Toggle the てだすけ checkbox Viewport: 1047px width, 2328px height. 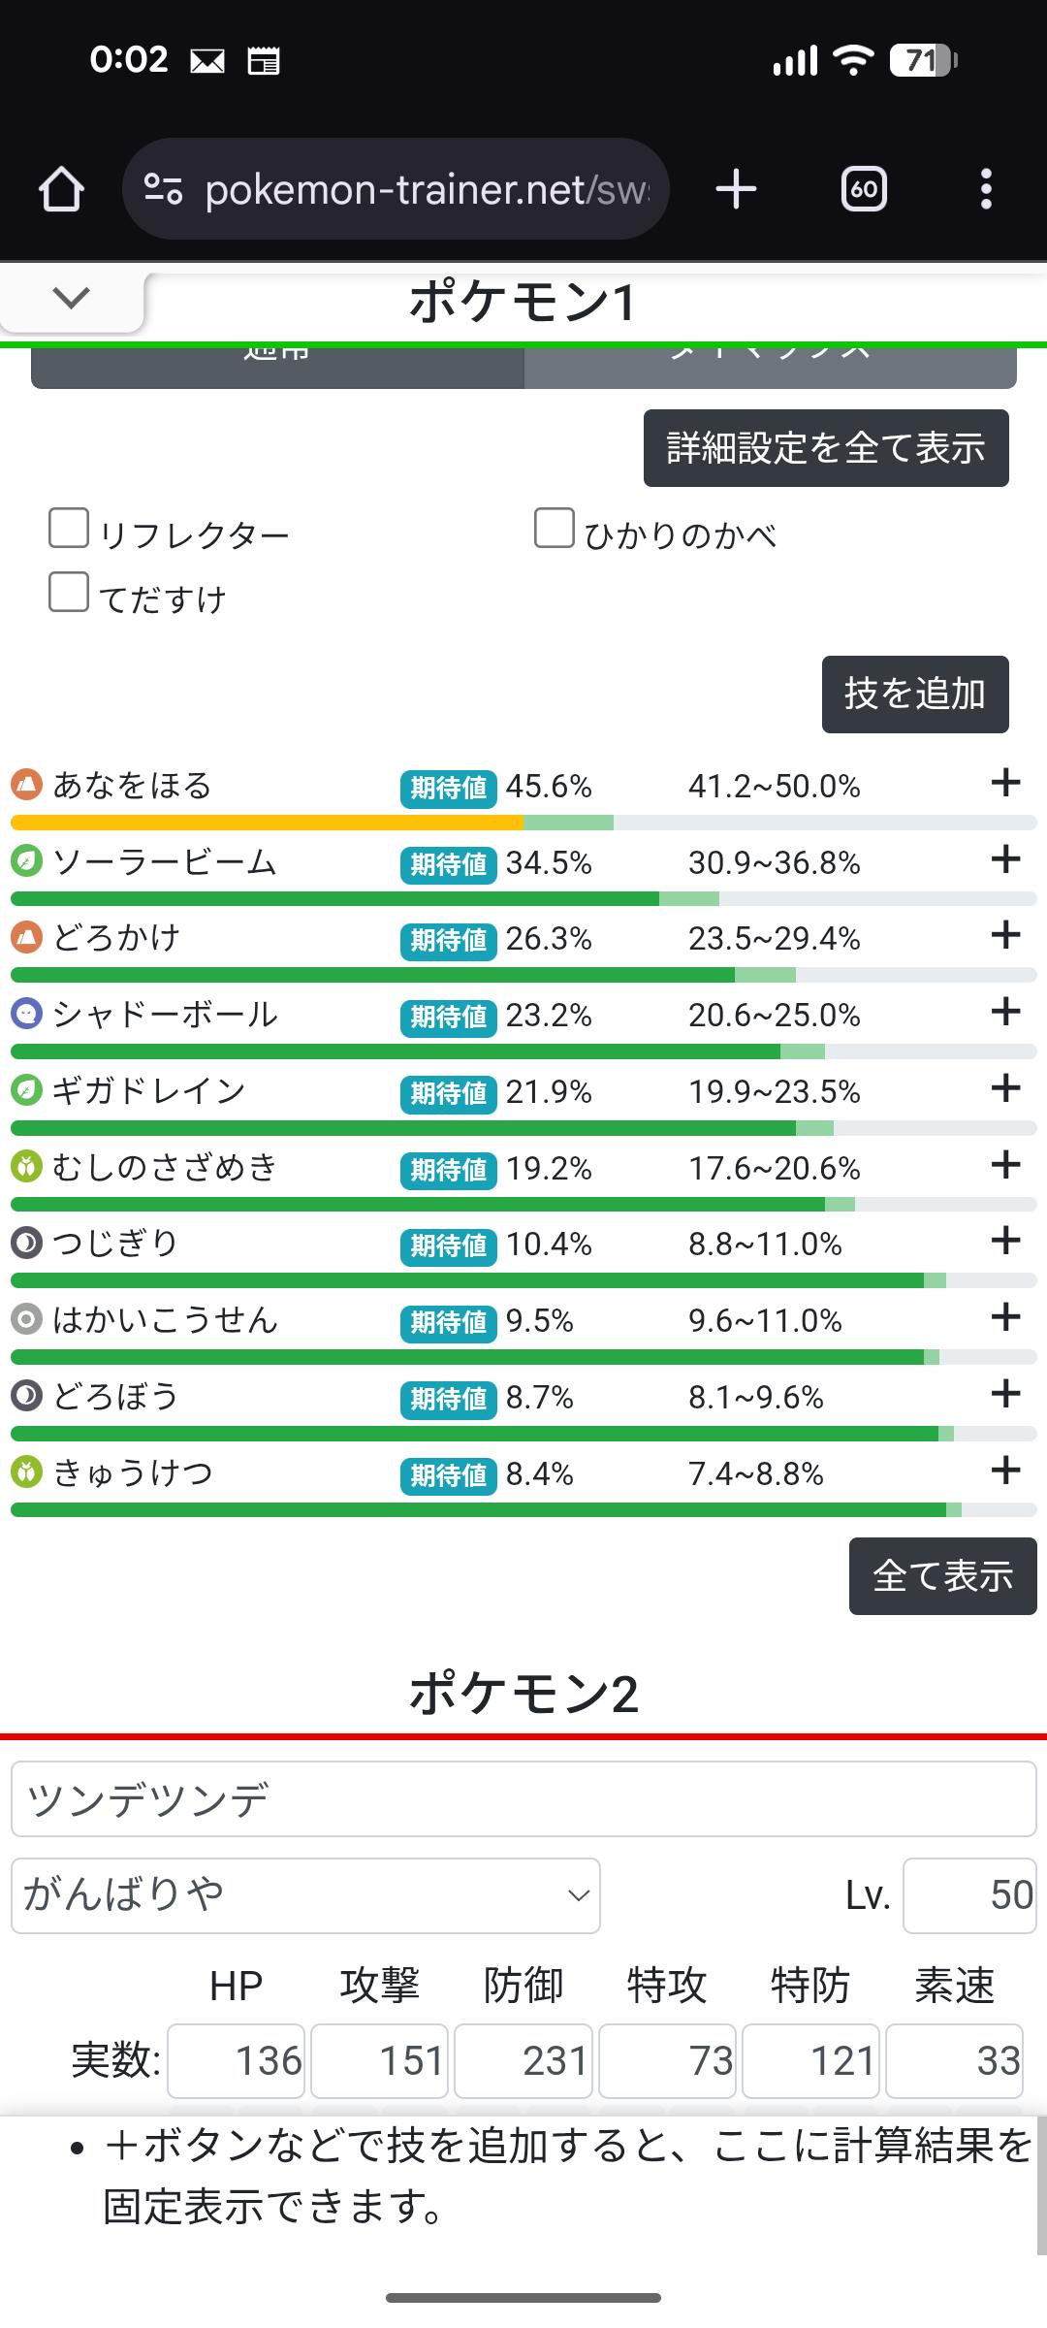pyautogui.click(x=69, y=593)
